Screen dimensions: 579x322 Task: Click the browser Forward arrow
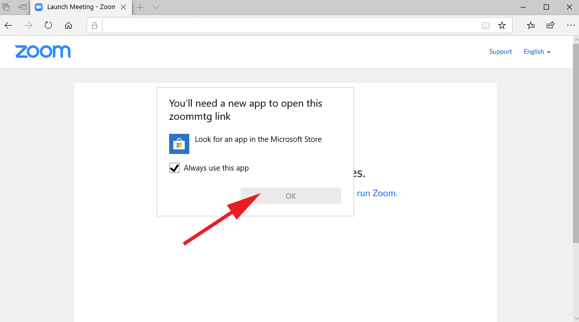coord(28,26)
